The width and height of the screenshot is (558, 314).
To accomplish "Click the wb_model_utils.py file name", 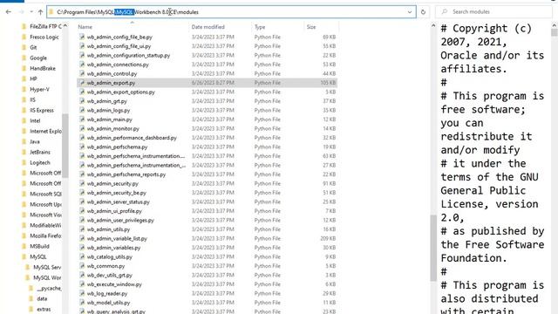I will pos(108,303).
